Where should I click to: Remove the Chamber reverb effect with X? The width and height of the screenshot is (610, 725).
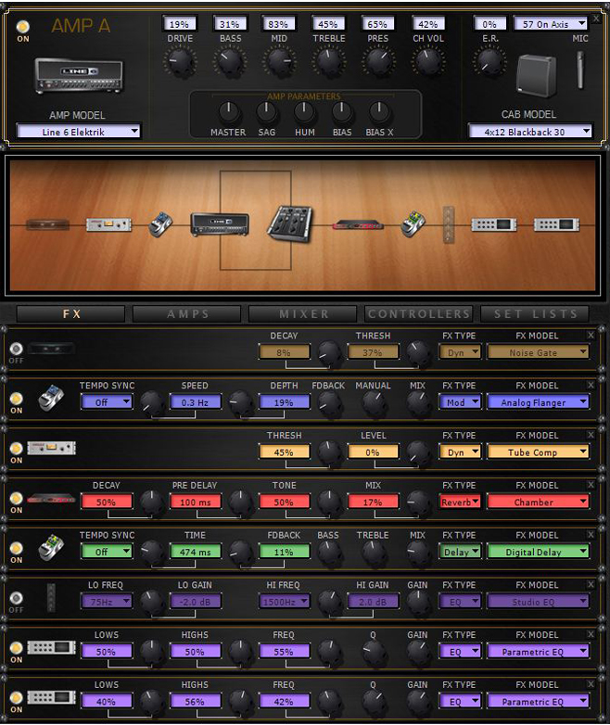point(591,485)
